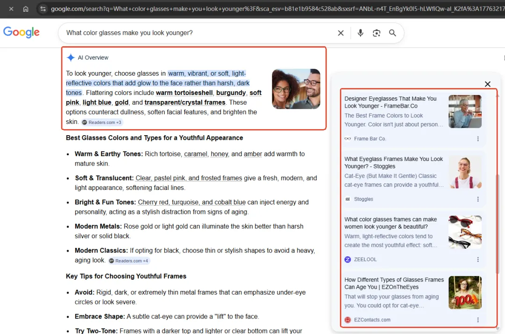This screenshot has width=505, height=334.
Task: Click Clear, pastel pink, and frosted frames text
Action: [x=189, y=178]
